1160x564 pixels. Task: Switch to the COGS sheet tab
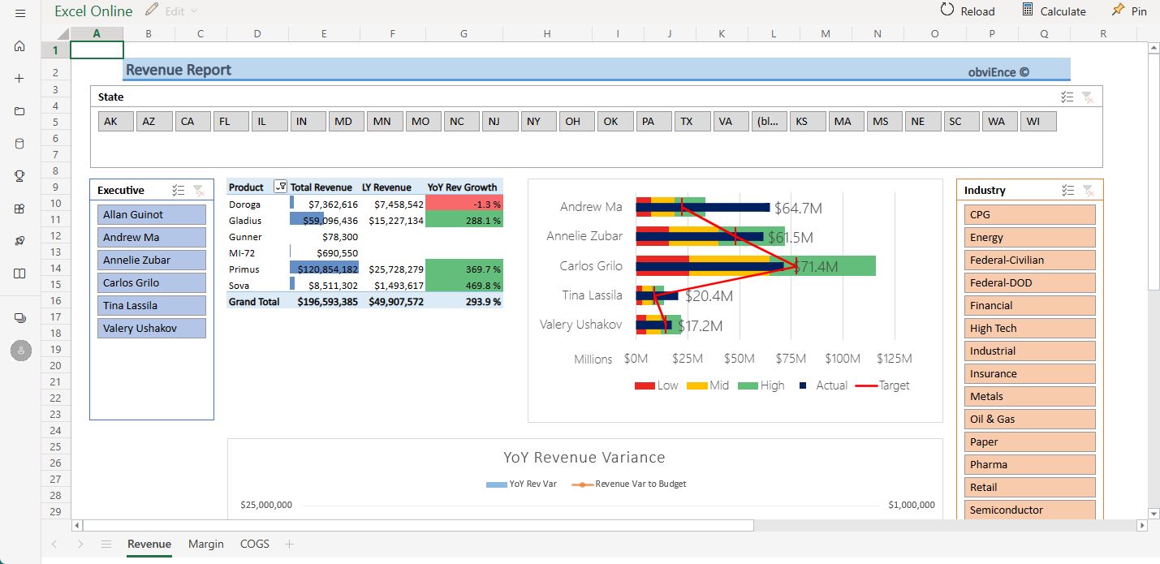pyautogui.click(x=254, y=545)
